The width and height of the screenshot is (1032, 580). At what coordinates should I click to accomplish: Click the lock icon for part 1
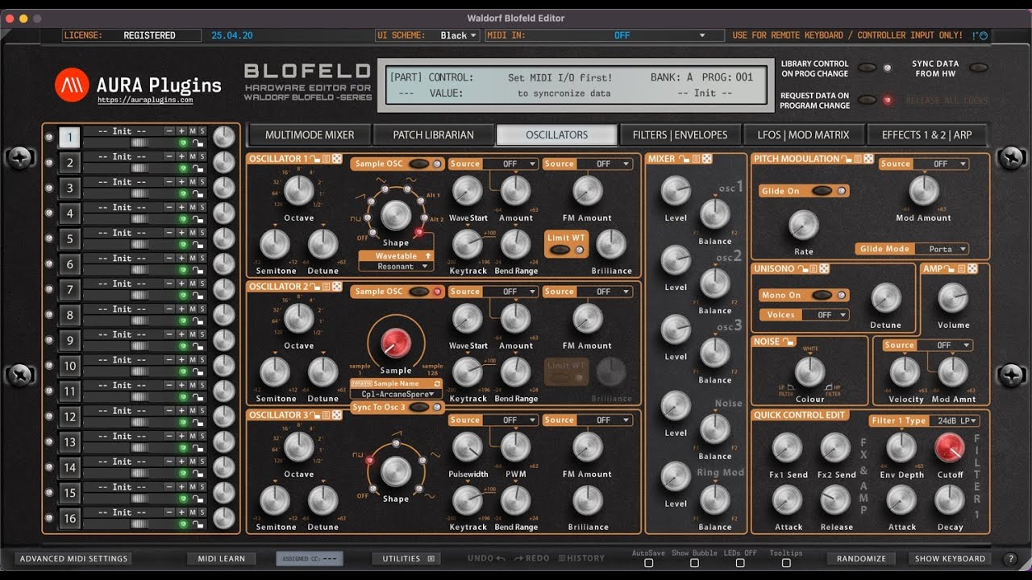tap(198, 143)
